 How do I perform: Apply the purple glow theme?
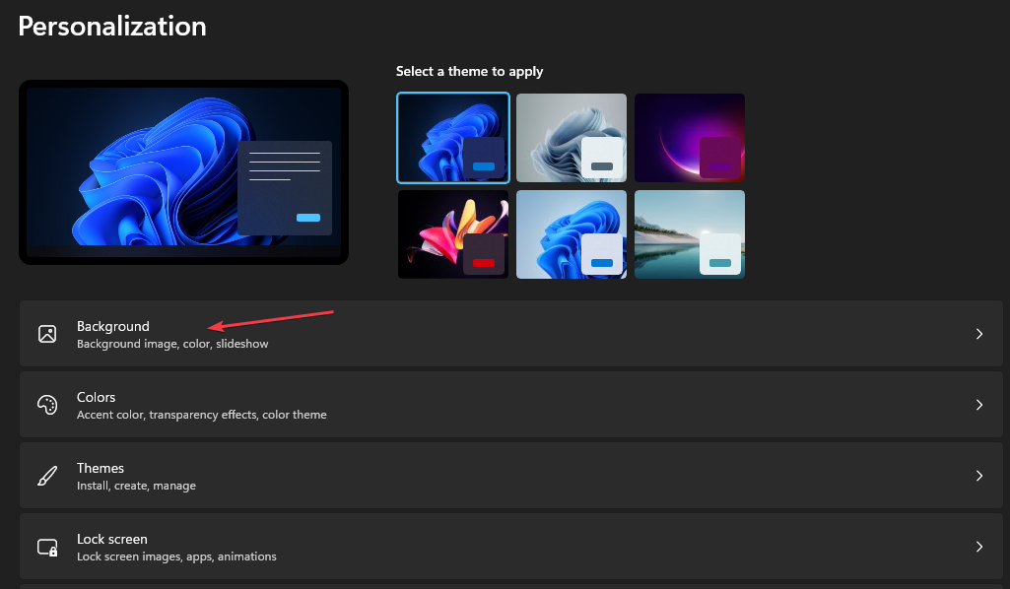click(x=690, y=138)
